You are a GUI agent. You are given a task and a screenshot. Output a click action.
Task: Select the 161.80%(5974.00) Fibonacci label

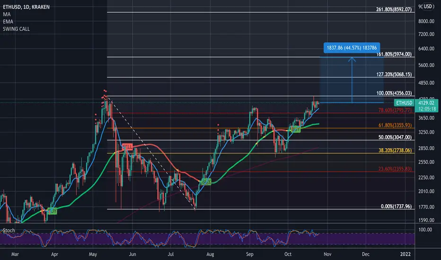394,54
